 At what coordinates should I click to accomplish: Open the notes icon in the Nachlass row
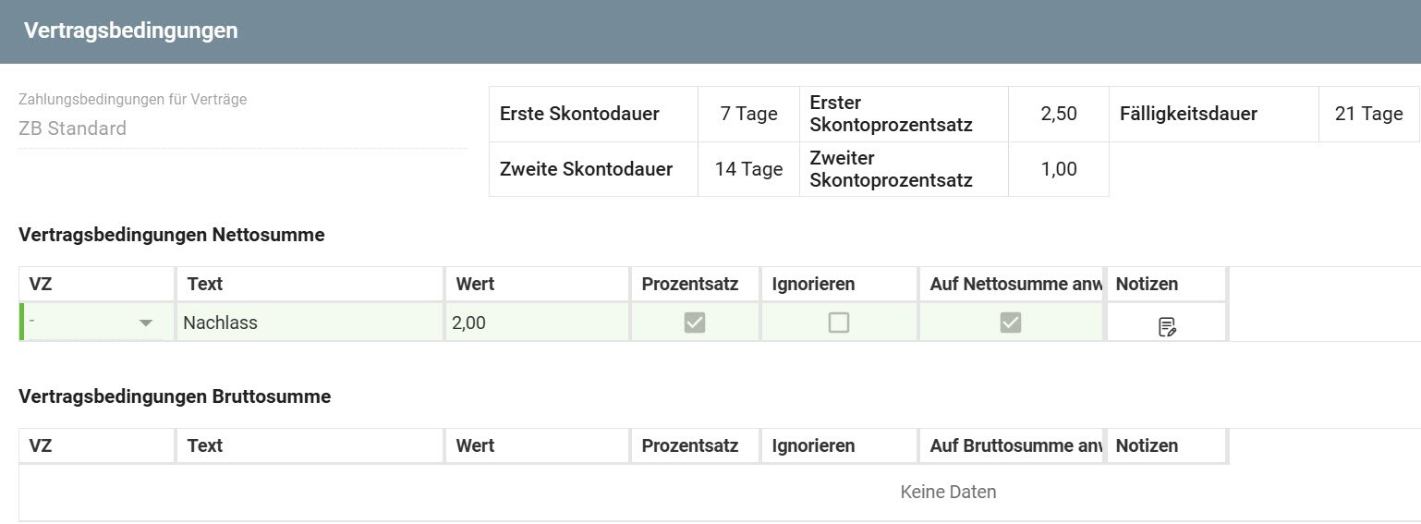[x=1167, y=326]
